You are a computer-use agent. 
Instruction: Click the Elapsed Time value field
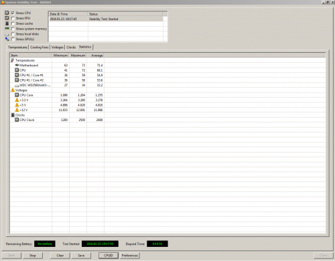[157, 244]
